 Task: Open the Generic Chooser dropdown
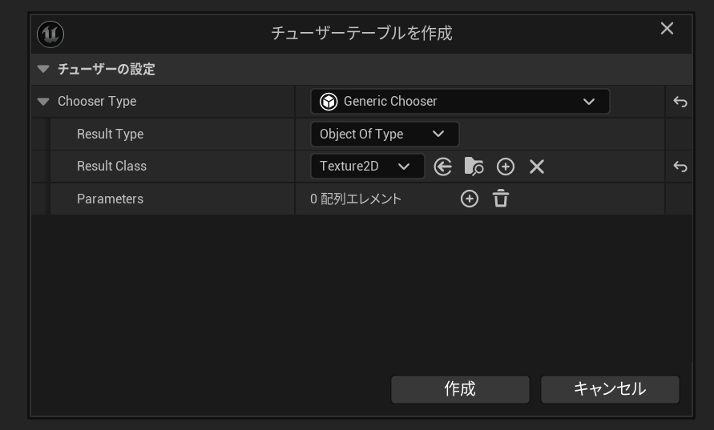click(x=460, y=102)
